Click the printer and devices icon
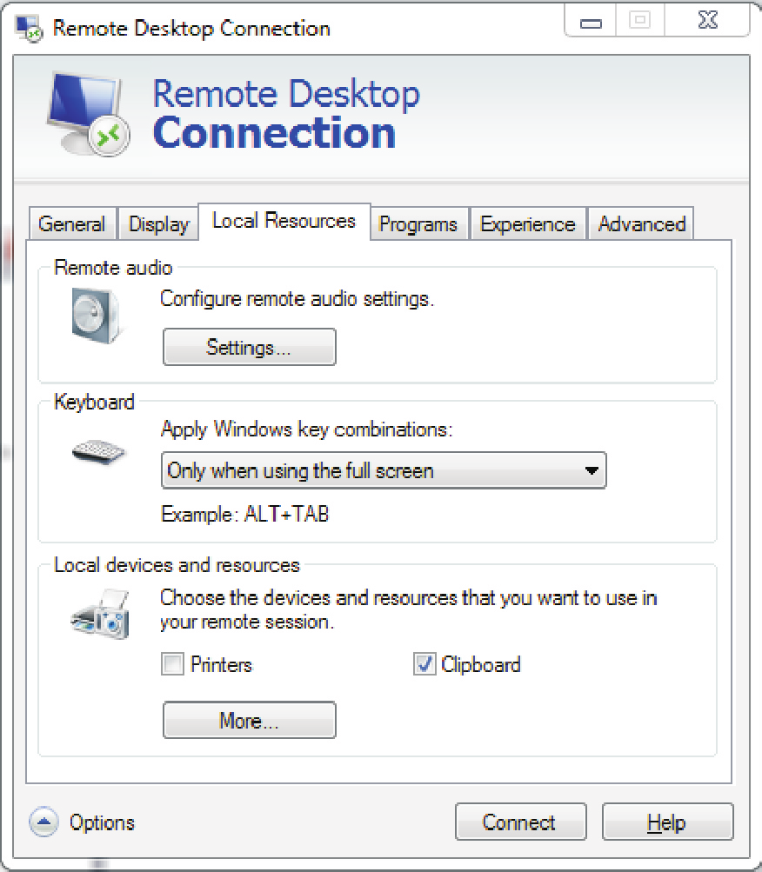762x872 pixels. [x=98, y=614]
